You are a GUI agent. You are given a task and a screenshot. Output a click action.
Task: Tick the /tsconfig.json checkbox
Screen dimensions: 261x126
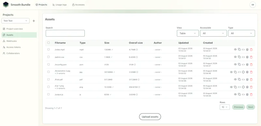[x=48, y=64]
